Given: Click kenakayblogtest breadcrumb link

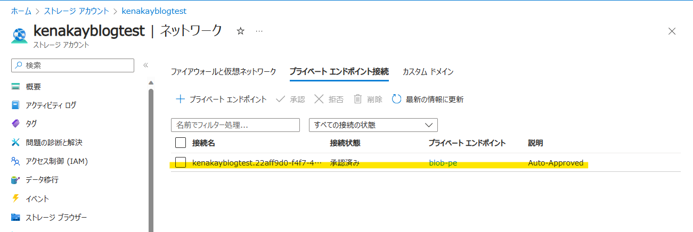Looking at the screenshot, I should 154,11.
